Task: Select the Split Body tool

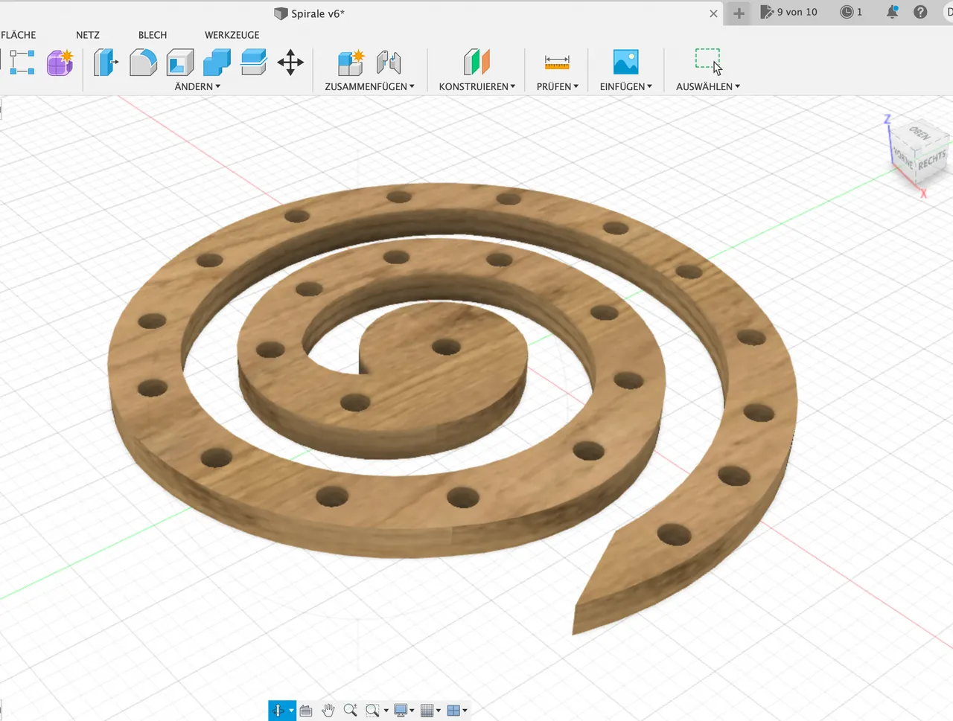Action: pos(253,63)
